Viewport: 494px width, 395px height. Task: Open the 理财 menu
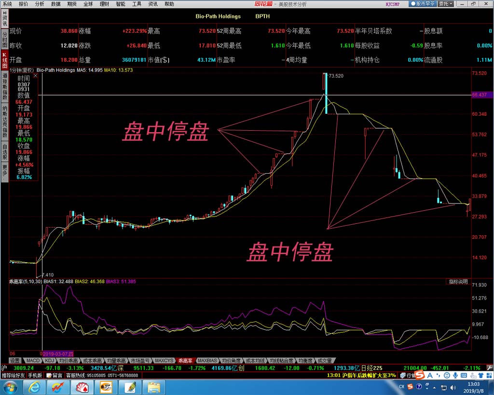pos(104,4)
